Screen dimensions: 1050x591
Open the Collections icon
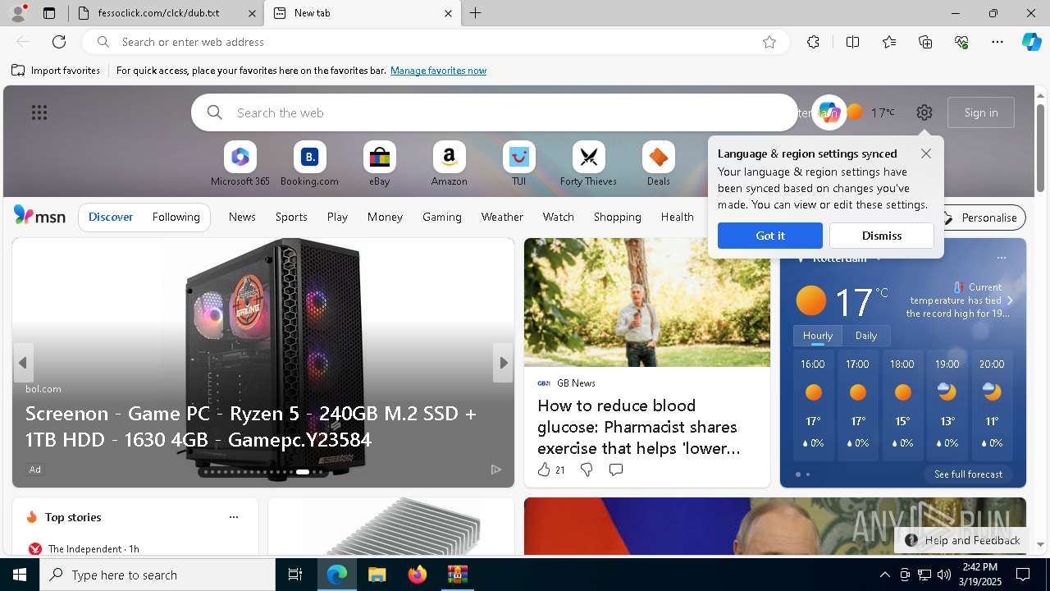point(925,42)
